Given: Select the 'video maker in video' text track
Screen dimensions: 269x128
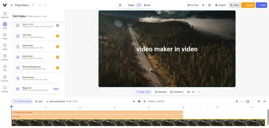Looking at the screenshot, I should click(x=98, y=113).
